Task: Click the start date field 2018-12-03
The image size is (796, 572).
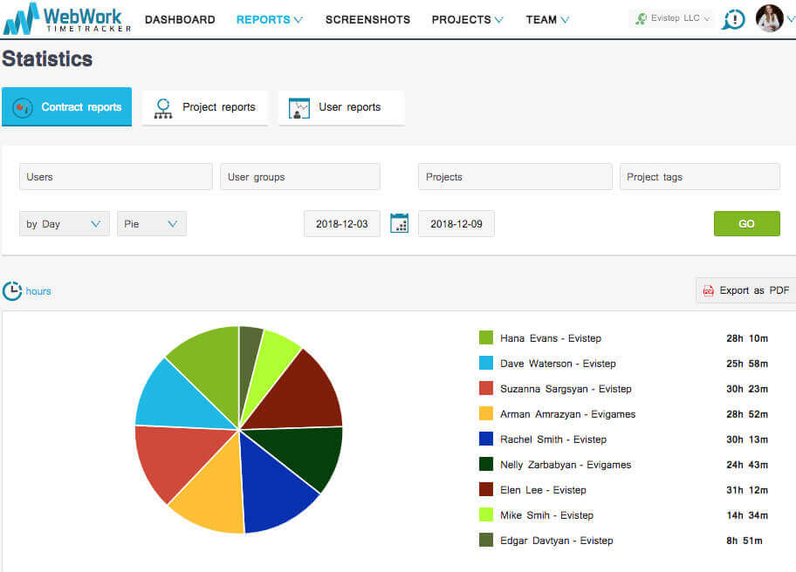Action: 341,223
